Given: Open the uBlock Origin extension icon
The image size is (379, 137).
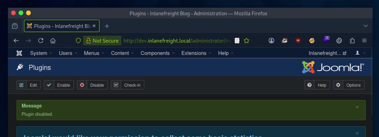Looking at the screenshot, I should coord(298,41).
